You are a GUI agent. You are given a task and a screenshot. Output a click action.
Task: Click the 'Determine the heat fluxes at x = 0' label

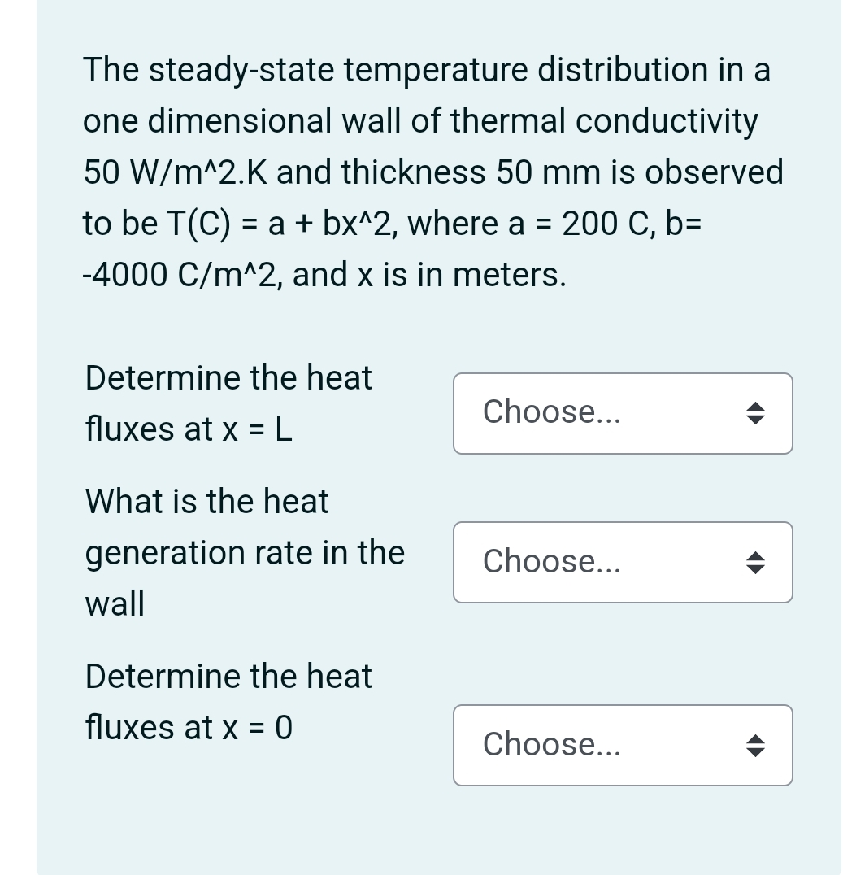pyautogui.click(x=228, y=702)
